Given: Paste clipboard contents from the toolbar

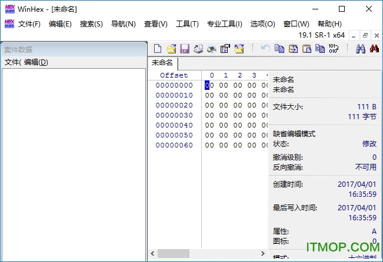Looking at the screenshot, I should pyautogui.click(x=307, y=49).
